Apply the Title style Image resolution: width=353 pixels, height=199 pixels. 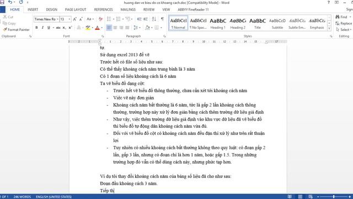pyautogui.click(x=258, y=23)
